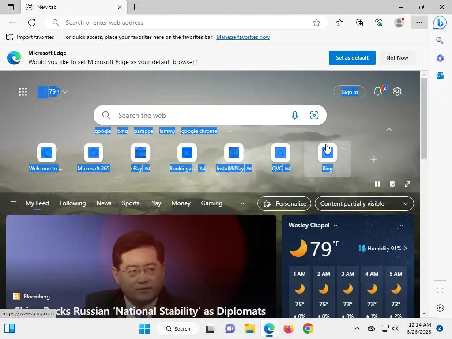The width and height of the screenshot is (452, 339).
Task: Open the Collections icon
Action: [359, 23]
